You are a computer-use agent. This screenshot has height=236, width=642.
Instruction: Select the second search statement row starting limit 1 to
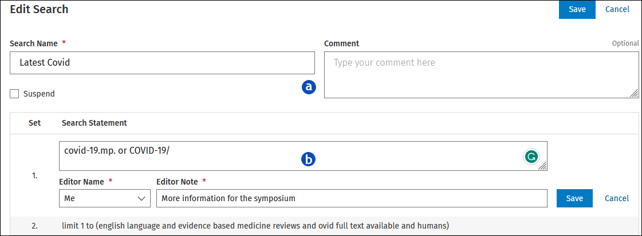[321, 225]
